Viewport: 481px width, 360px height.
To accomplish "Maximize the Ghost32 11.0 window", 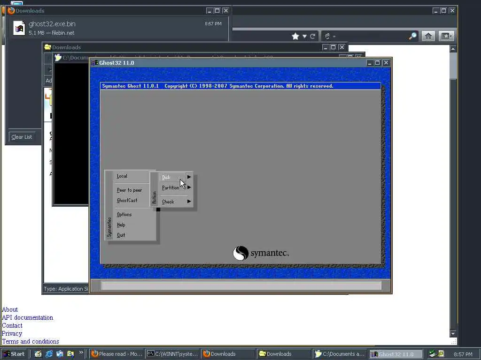I will 378,63.
